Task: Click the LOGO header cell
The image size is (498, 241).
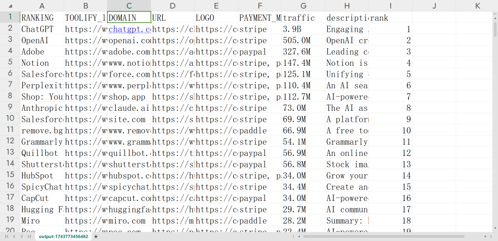Action: [x=216, y=18]
